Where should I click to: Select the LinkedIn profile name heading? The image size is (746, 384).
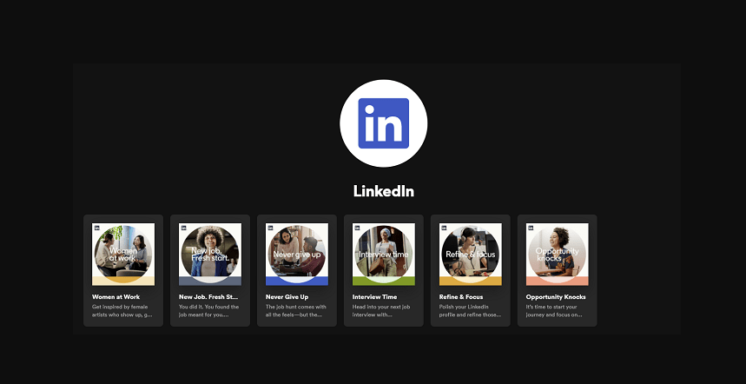384,191
